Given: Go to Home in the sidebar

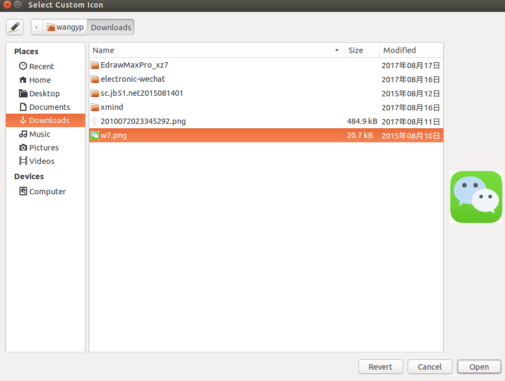Looking at the screenshot, I should (40, 80).
